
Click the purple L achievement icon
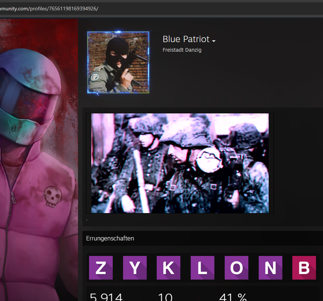click(203, 268)
